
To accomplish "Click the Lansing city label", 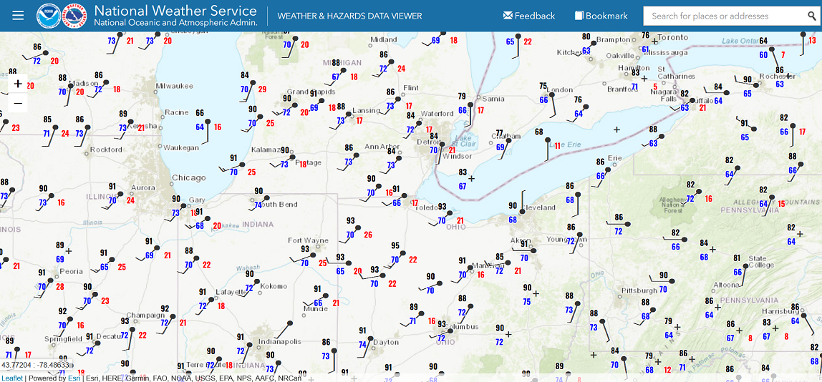I will point(365,111).
